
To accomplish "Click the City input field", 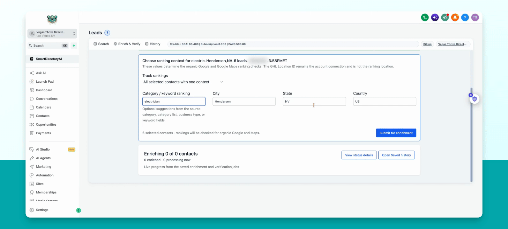I will coord(244,101).
